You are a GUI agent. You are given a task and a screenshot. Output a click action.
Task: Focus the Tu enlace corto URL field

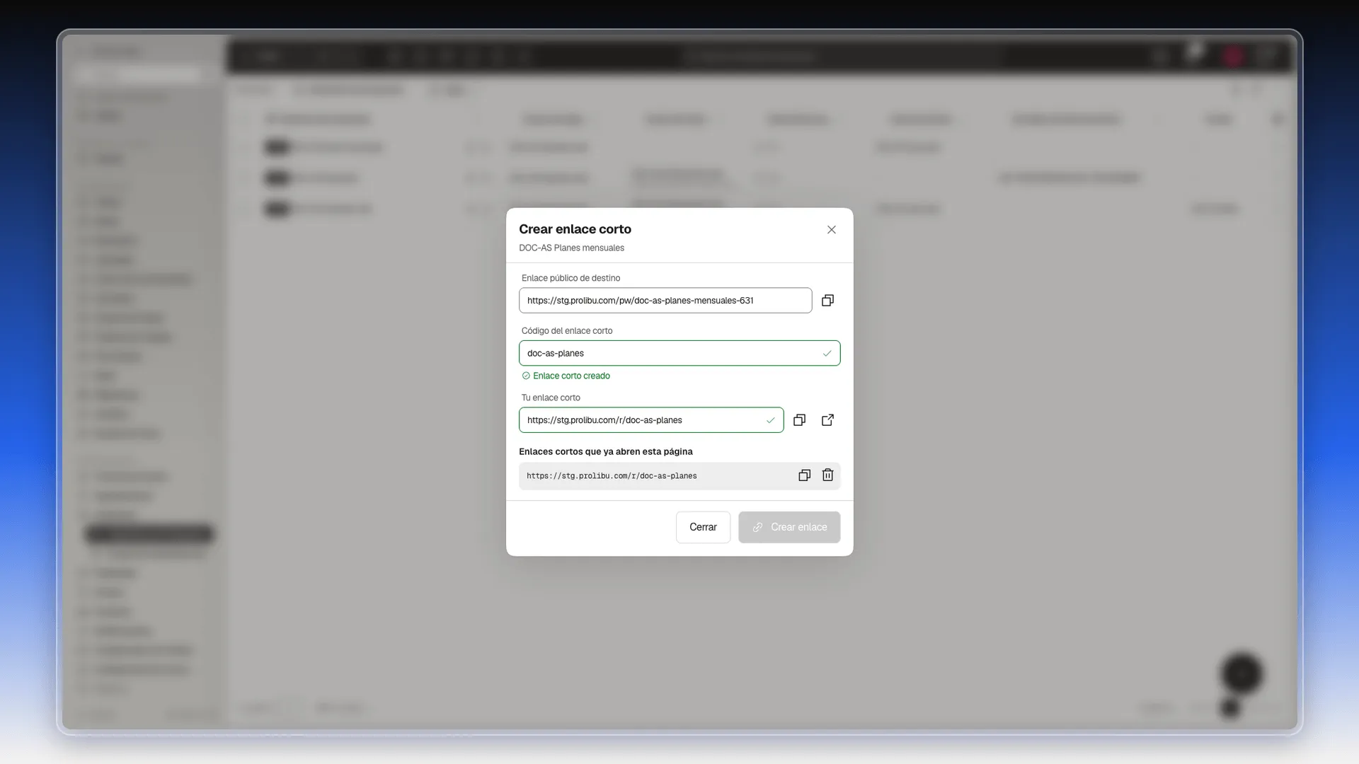pos(651,420)
